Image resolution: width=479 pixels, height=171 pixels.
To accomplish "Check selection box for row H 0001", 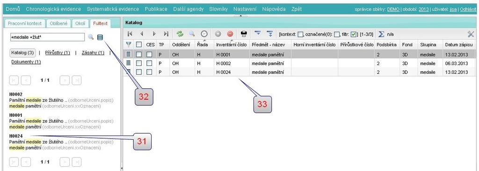I will click(139, 55).
